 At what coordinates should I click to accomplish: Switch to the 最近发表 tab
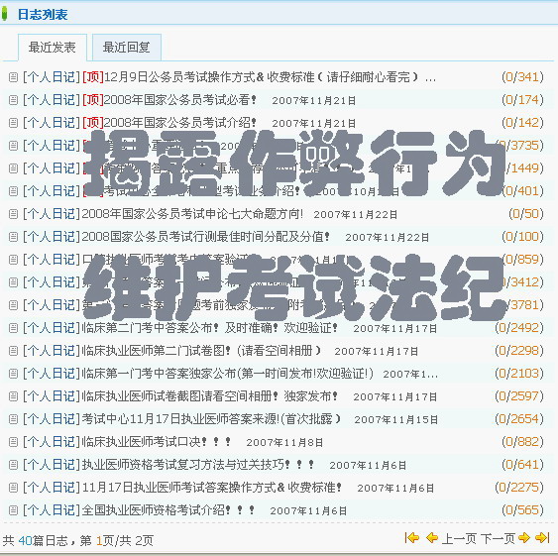click(x=53, y=48)
